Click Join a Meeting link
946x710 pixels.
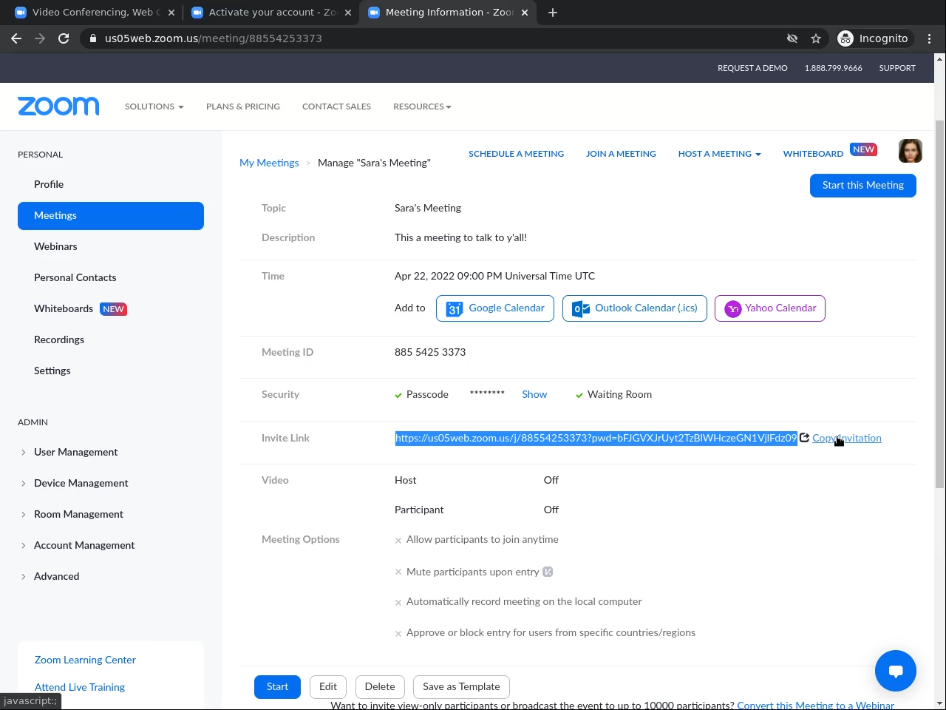click(x=621, y=154)
